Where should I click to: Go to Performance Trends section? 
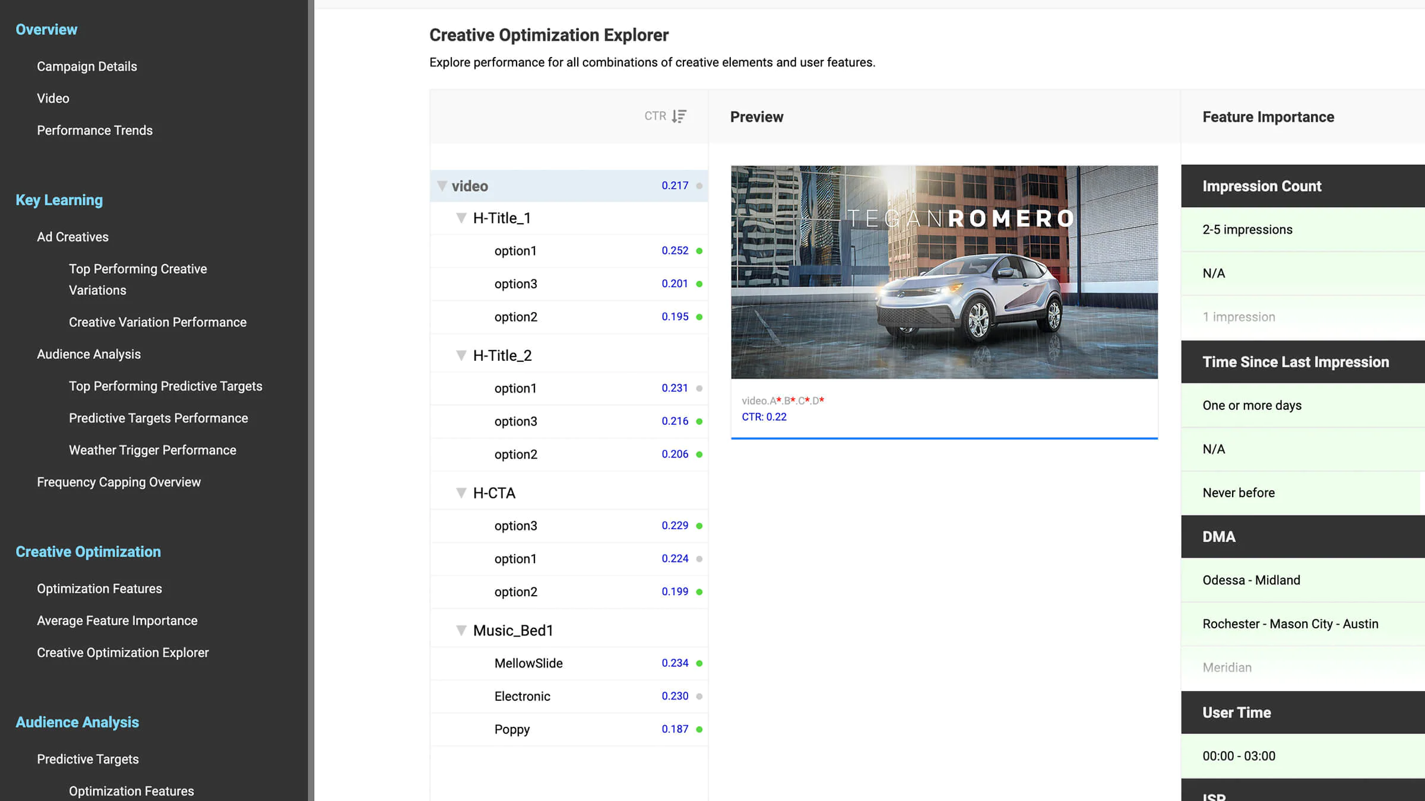pos(94,130)
